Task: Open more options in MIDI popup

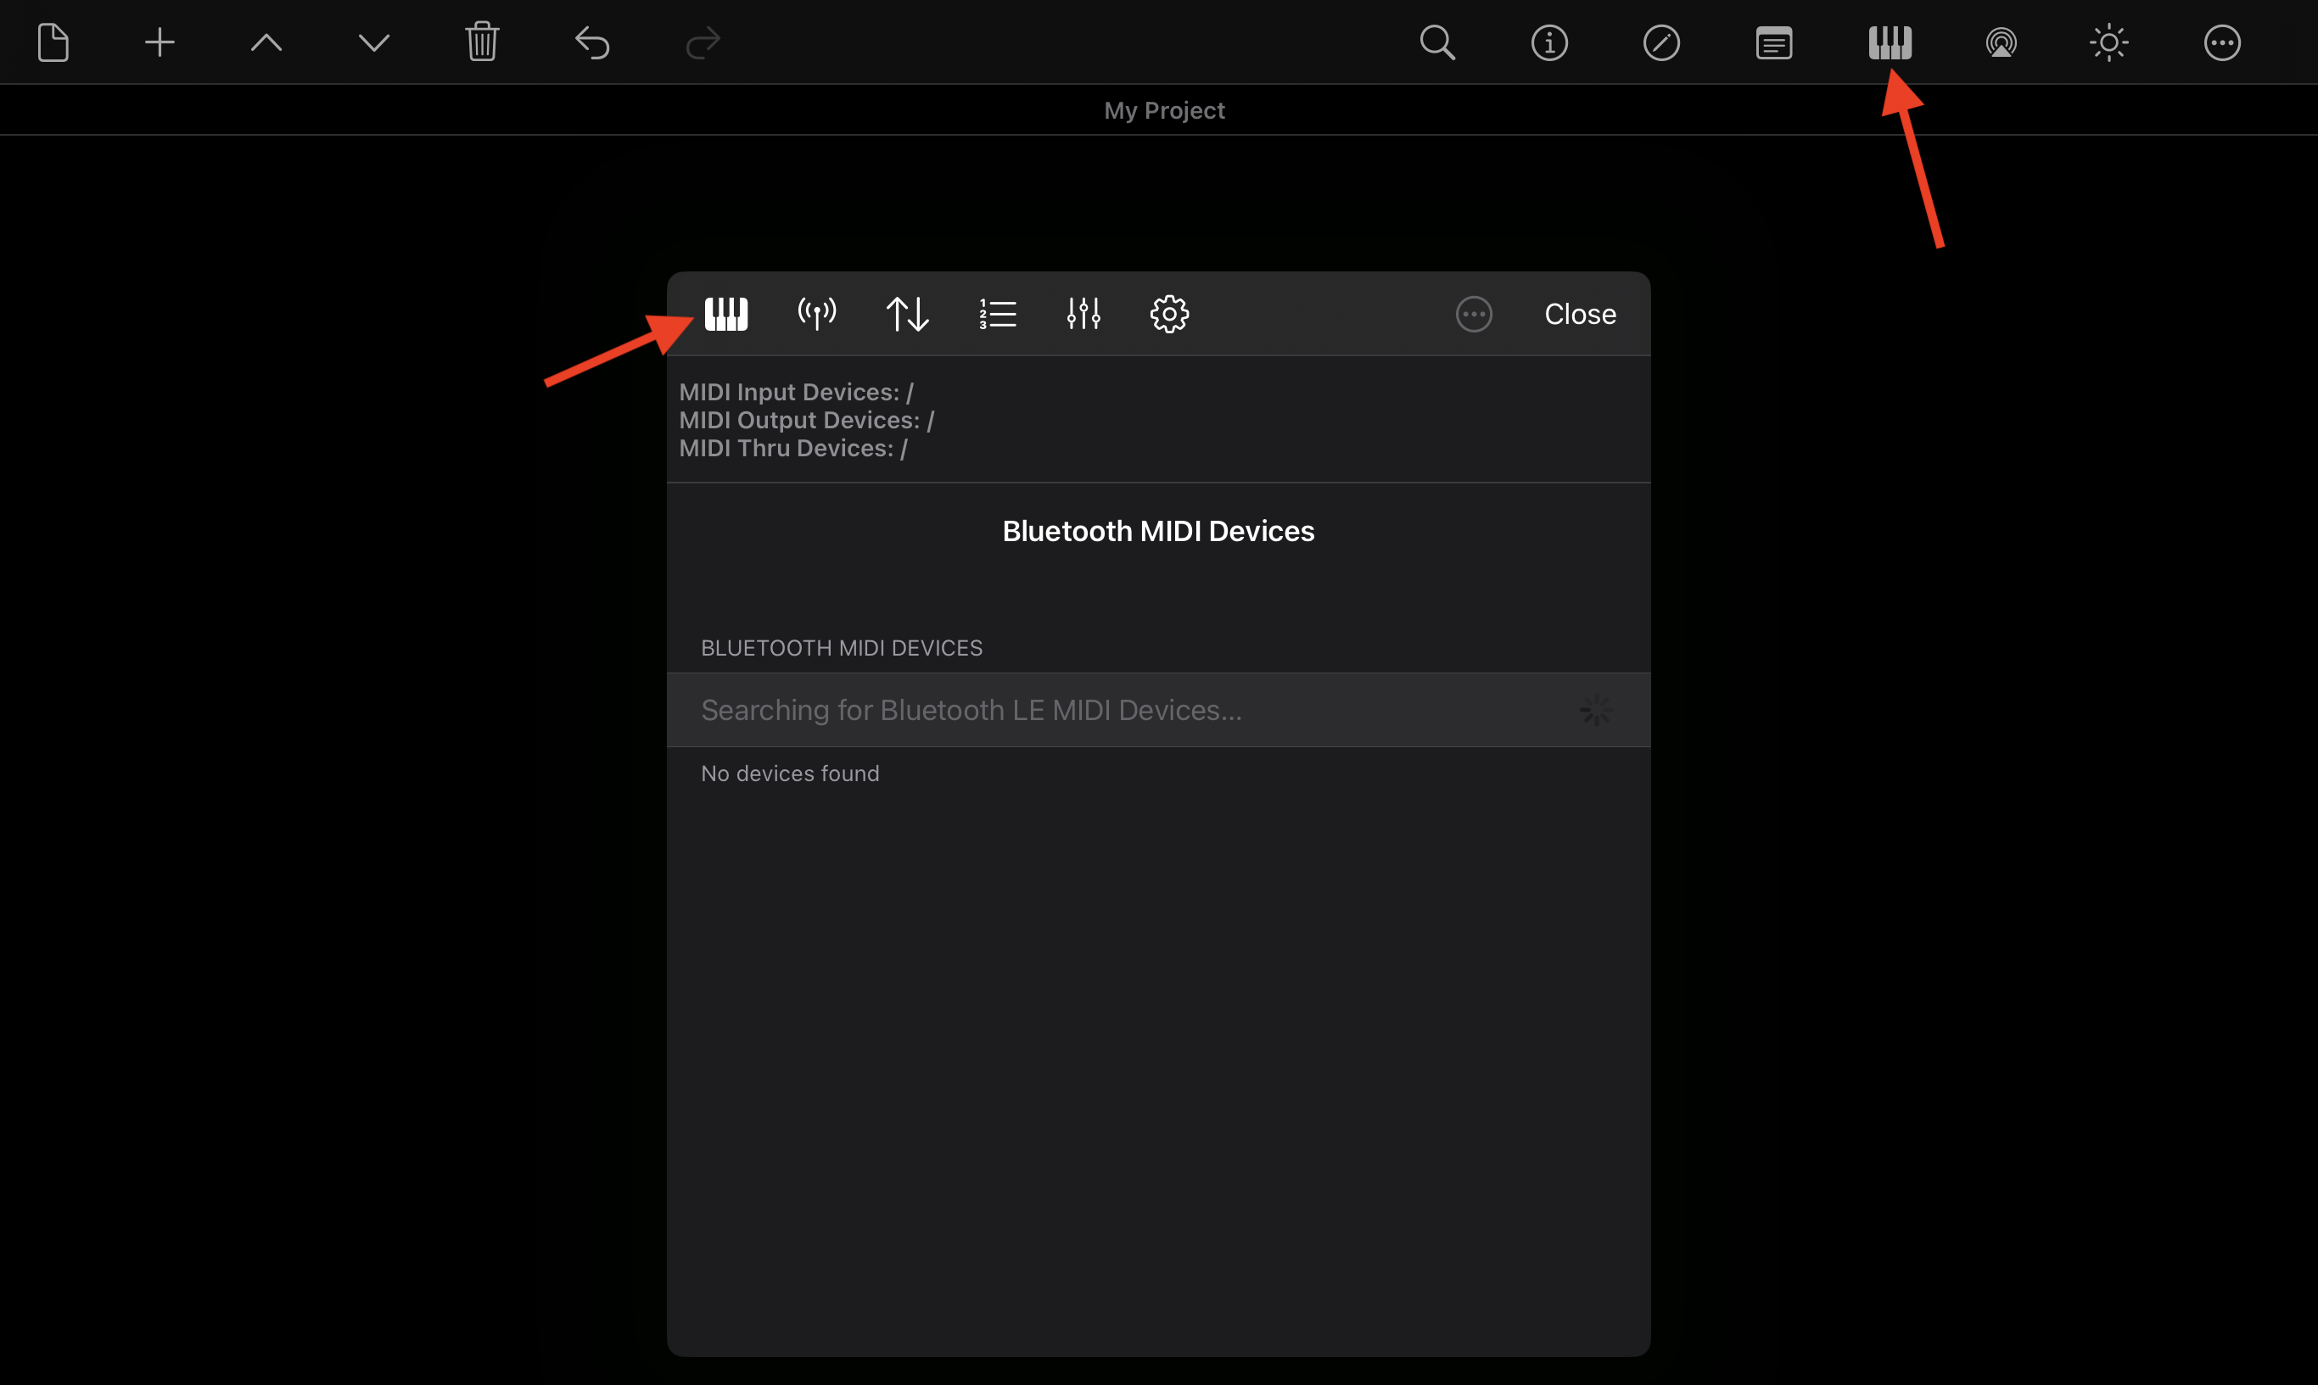Action: (1474, 315)
